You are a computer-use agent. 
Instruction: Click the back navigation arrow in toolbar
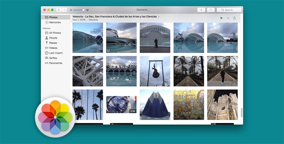click(x=59, y=10)
